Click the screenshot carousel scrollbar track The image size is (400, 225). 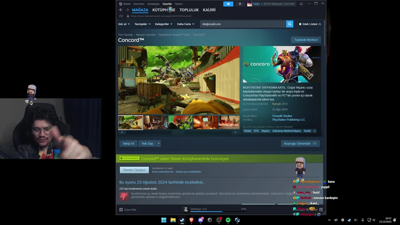coord(179,132)
